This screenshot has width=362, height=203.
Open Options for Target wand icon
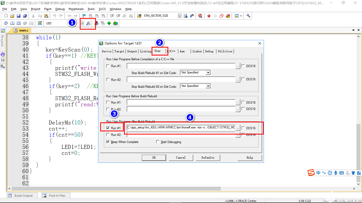click(89, 23)
